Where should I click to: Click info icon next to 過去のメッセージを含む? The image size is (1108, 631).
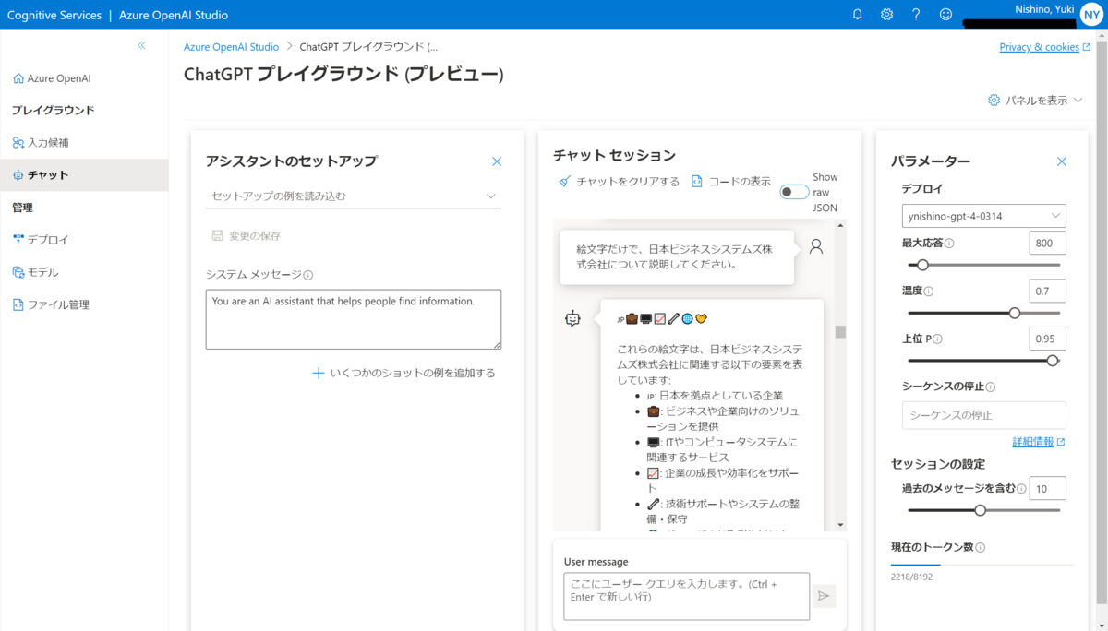(x=1020, y=488)
